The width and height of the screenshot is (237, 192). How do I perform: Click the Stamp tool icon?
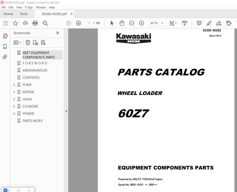229,23
